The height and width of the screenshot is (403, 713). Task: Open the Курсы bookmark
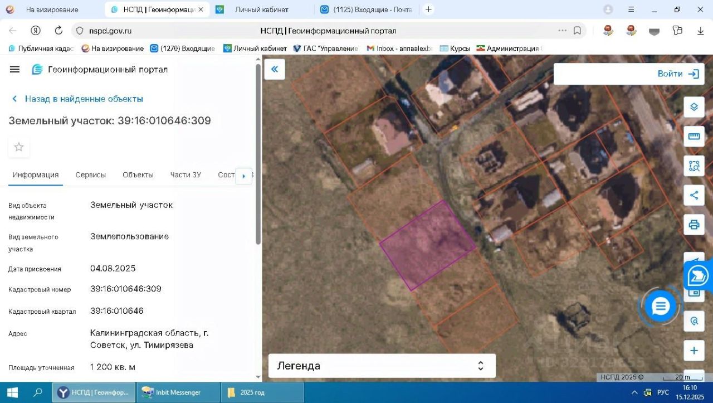[x=455, y=48]
